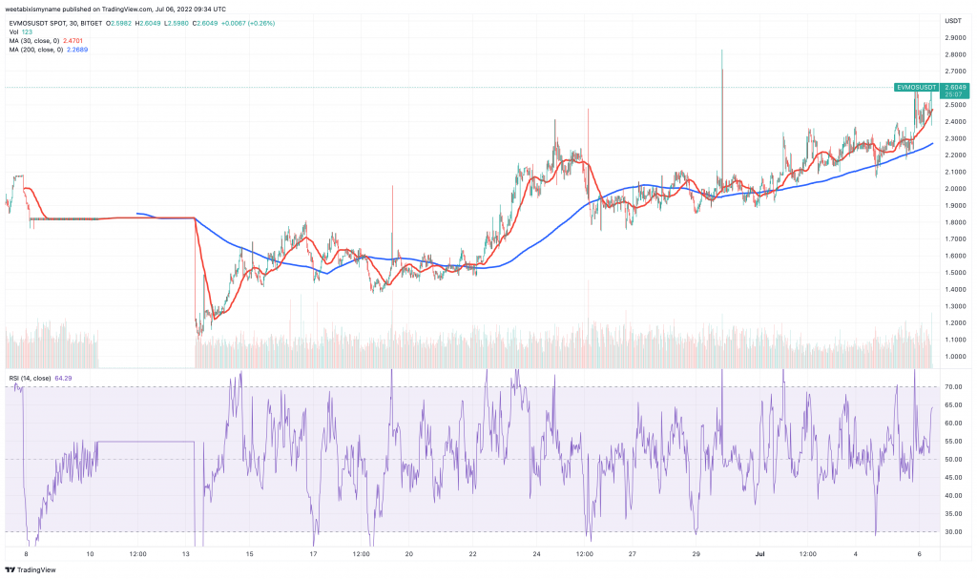Click the RSI 35.00 axis label

tap(953, 514)
